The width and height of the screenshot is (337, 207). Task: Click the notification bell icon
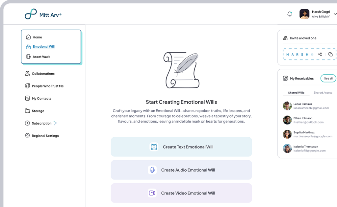[x=290, y=14]
